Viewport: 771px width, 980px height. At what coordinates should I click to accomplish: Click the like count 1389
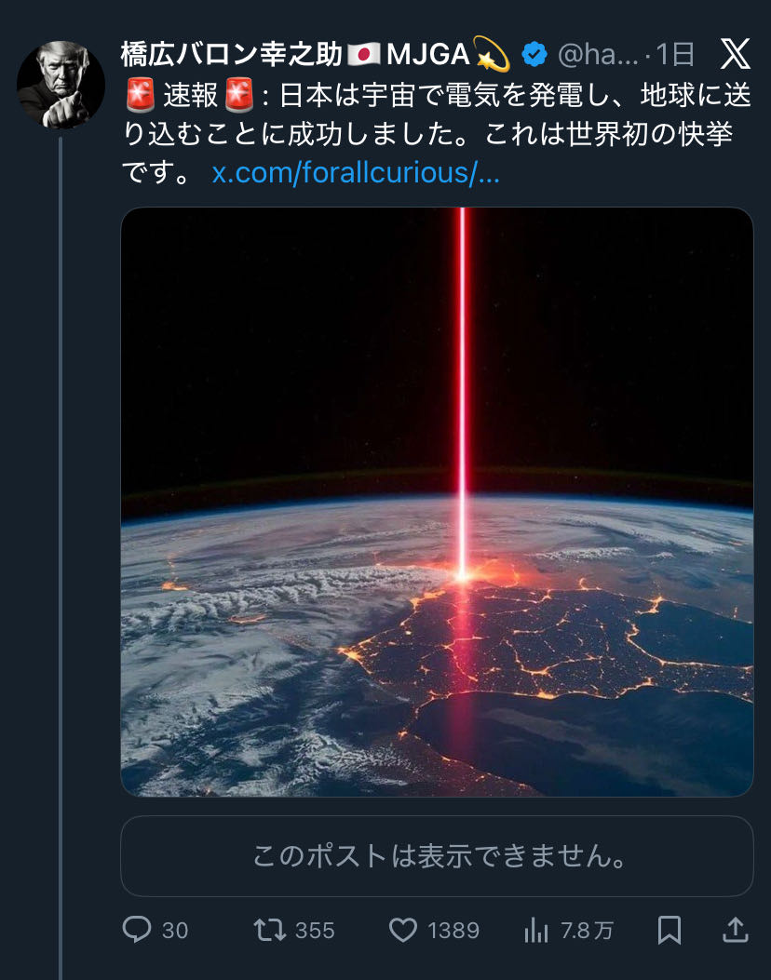coord(453,930)
